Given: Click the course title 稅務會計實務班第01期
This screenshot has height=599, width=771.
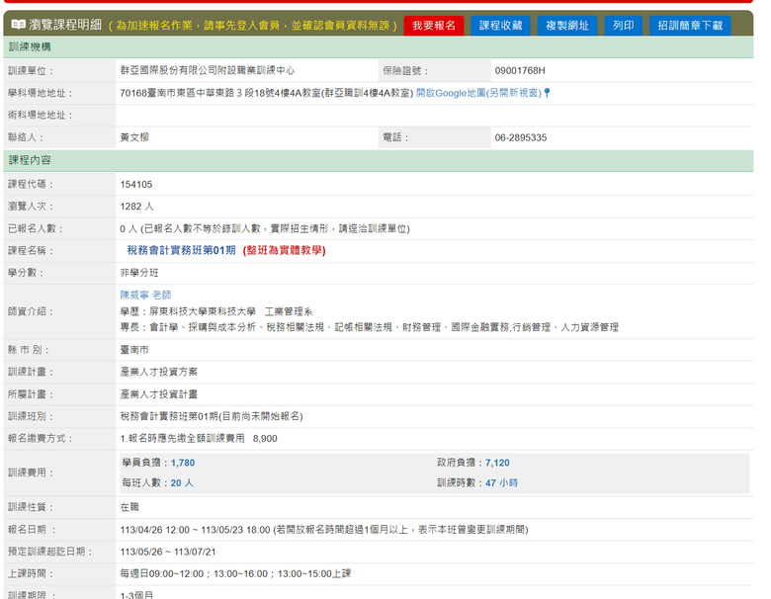Looking at the screenshot, I should (181, 250).
